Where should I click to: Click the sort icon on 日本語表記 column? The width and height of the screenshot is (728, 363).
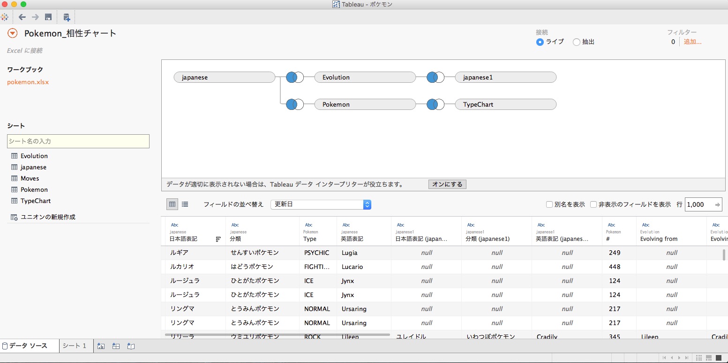pos(218,239)
